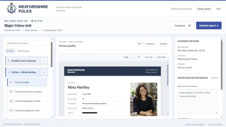The height and width of the screenshot is (127, 226).
Task: Click Clear workspace link
Action: point(215,124)
